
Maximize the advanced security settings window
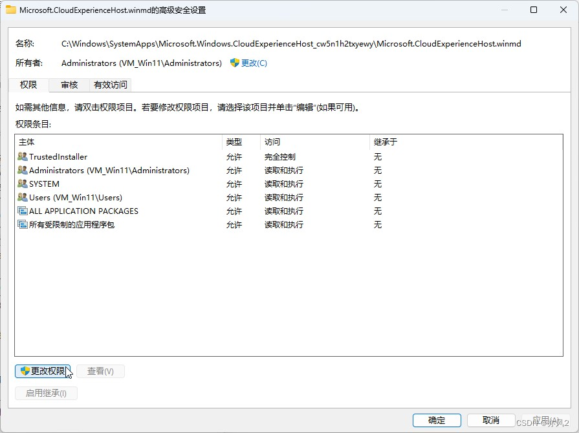(x=534, y=10)
